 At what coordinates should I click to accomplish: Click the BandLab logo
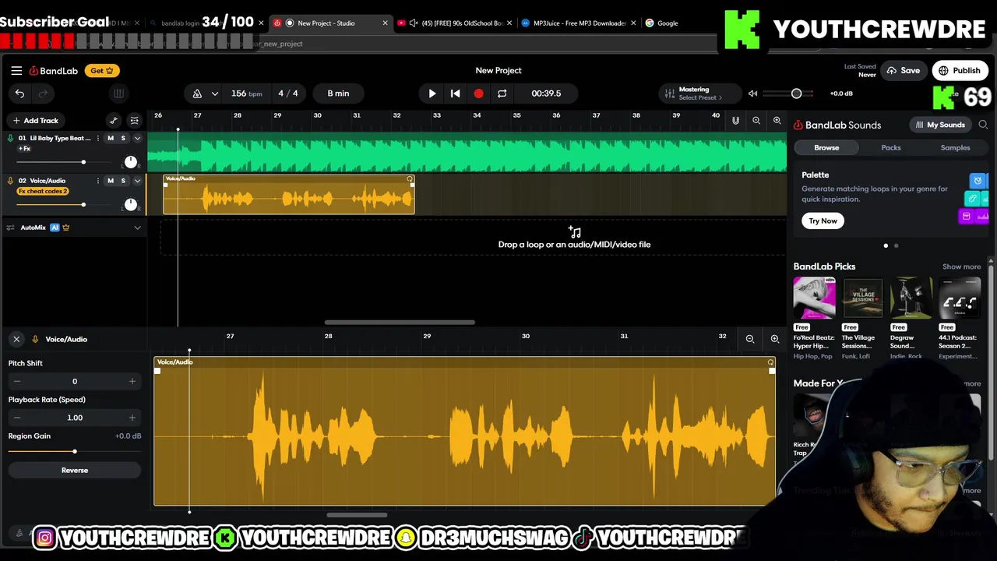coord(54,71)
